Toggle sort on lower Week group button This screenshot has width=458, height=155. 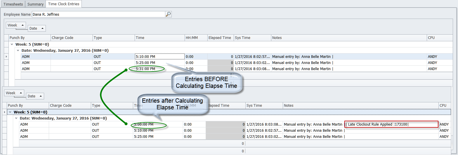[14, 93]
